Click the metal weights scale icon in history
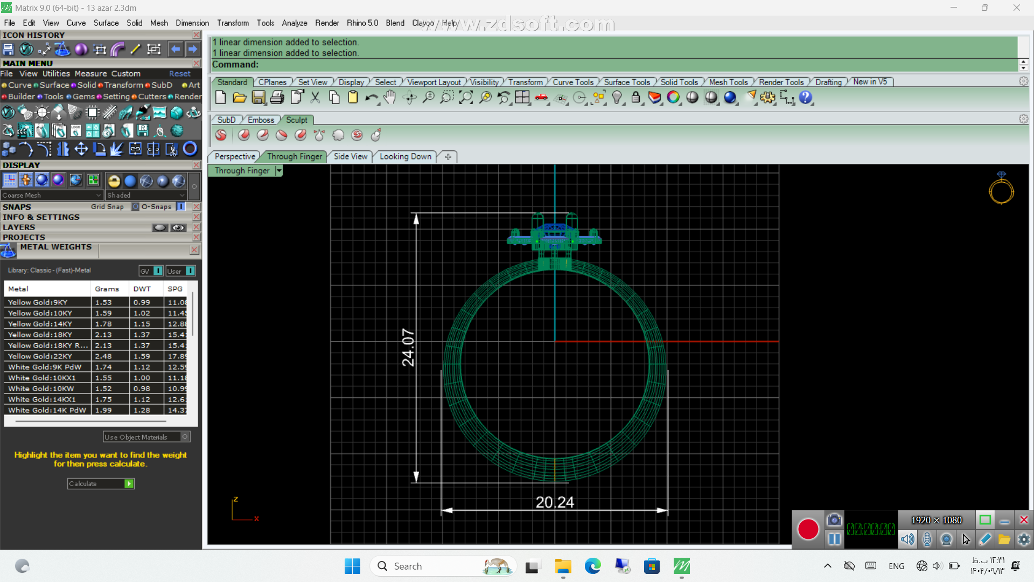 click(62, 50)
